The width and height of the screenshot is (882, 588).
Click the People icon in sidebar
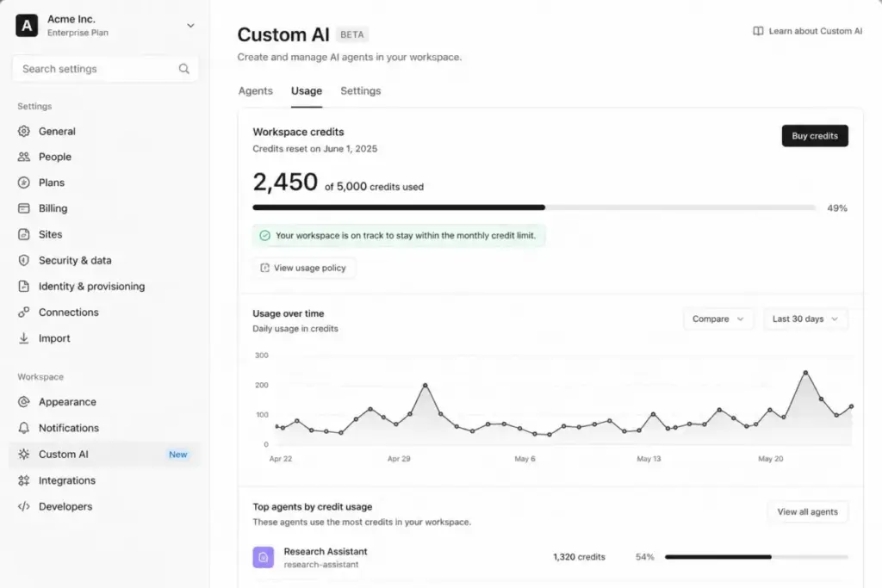coord(23,157)
